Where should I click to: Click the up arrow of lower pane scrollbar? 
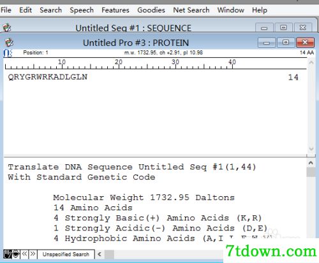tap(311, 163)
